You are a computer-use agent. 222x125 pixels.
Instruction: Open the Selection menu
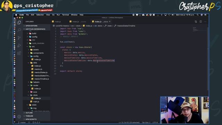point(40,15)
